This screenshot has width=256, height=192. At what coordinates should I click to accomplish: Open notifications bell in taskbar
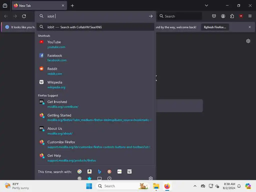click(239, 186)
